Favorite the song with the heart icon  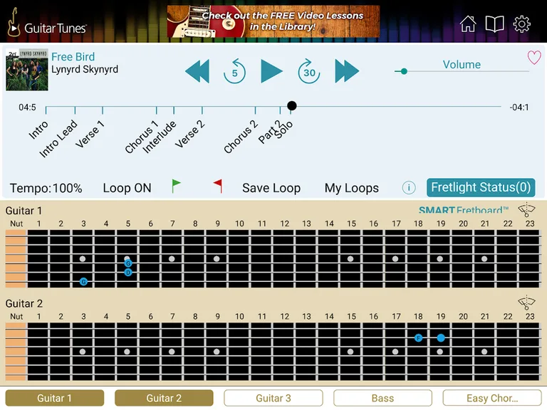click(533, 58)
